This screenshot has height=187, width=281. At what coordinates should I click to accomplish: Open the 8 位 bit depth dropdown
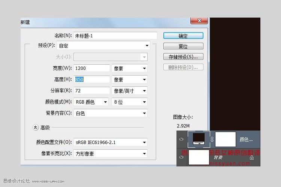click(130, 102)
